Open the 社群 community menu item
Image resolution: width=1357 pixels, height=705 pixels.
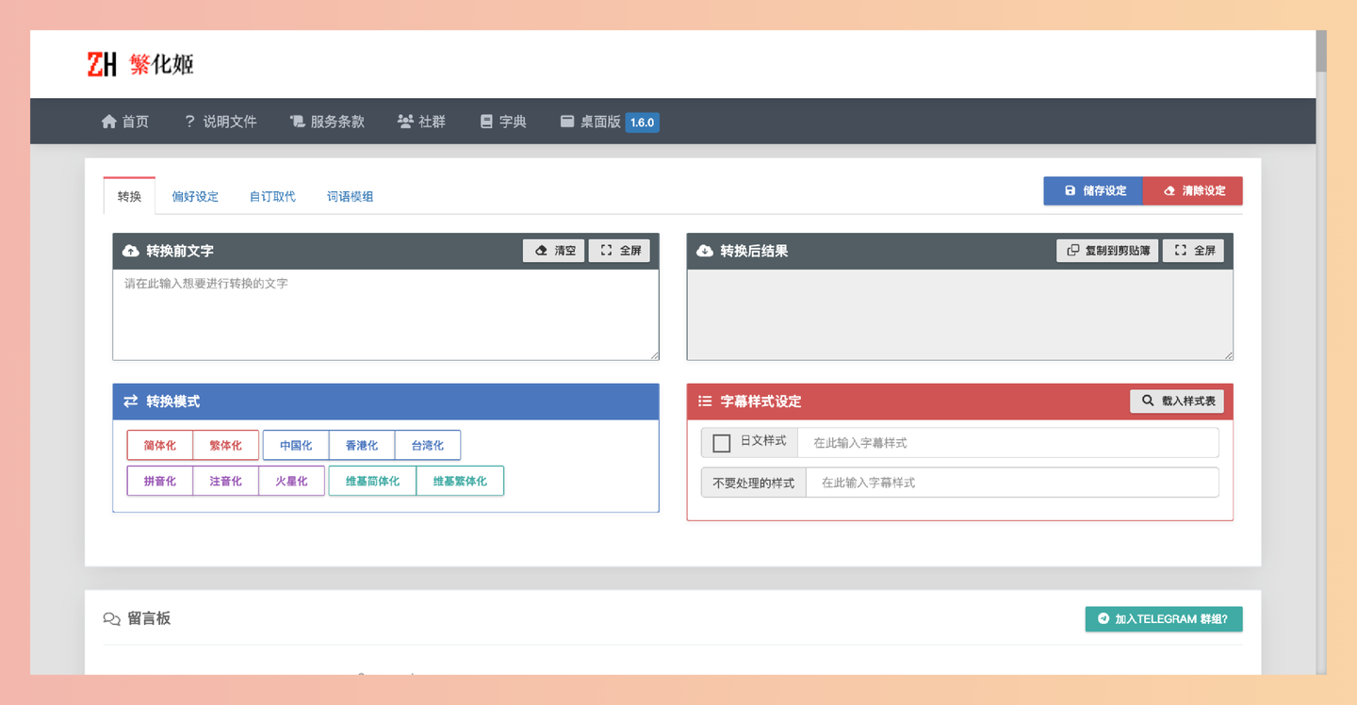tap(421, 122)
